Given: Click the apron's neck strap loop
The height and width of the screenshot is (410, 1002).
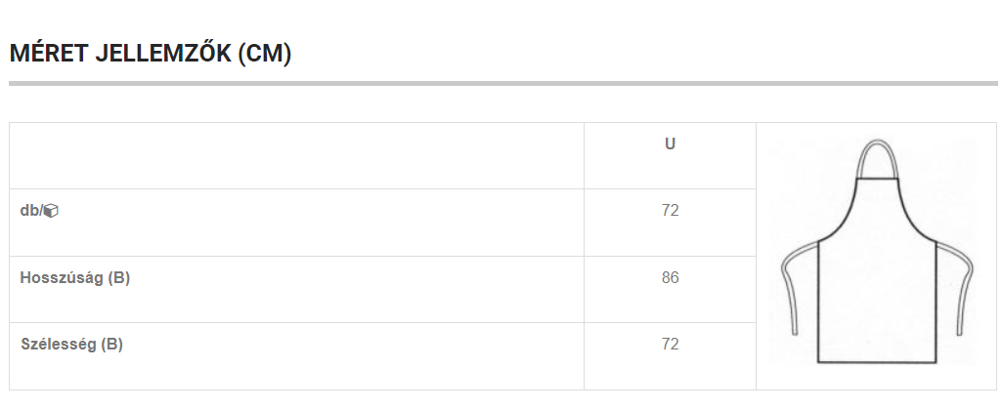Looking at the screenshot, I should pos(878,158).
